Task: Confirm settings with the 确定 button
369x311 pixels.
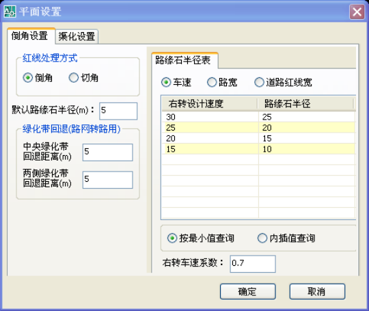Action: [x=248, y=291]
